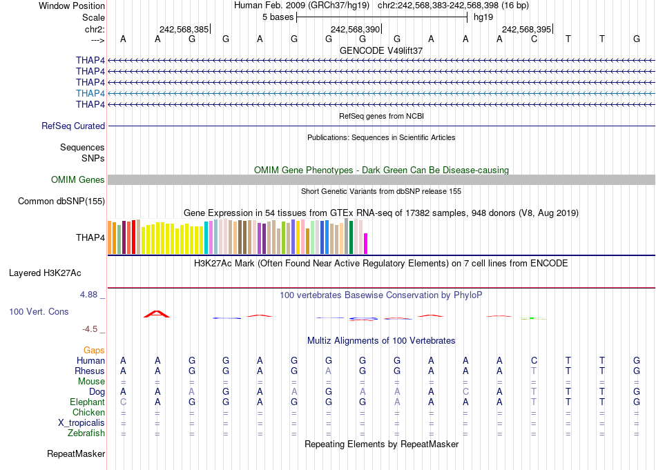Click the 5 bases scale label
Screen dimensions: 656x470
click(278, 17)
